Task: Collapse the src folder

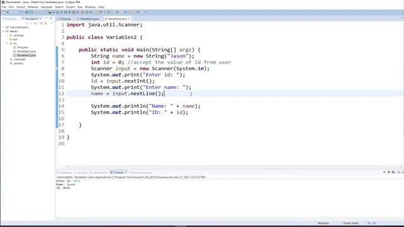Action: [7, 44]
